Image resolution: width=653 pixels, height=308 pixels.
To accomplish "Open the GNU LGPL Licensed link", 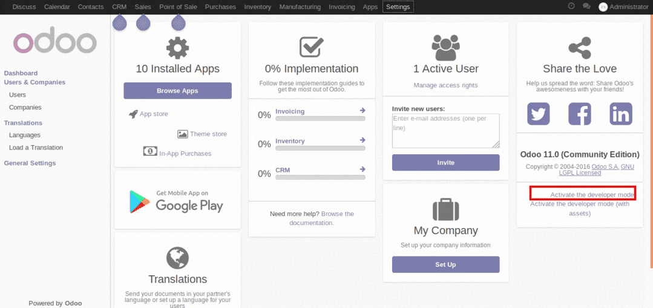I will pos(596,170).
